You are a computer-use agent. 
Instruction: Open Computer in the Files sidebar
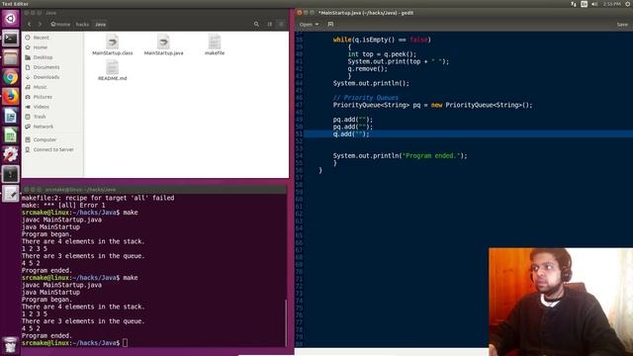tap(45, 139)
